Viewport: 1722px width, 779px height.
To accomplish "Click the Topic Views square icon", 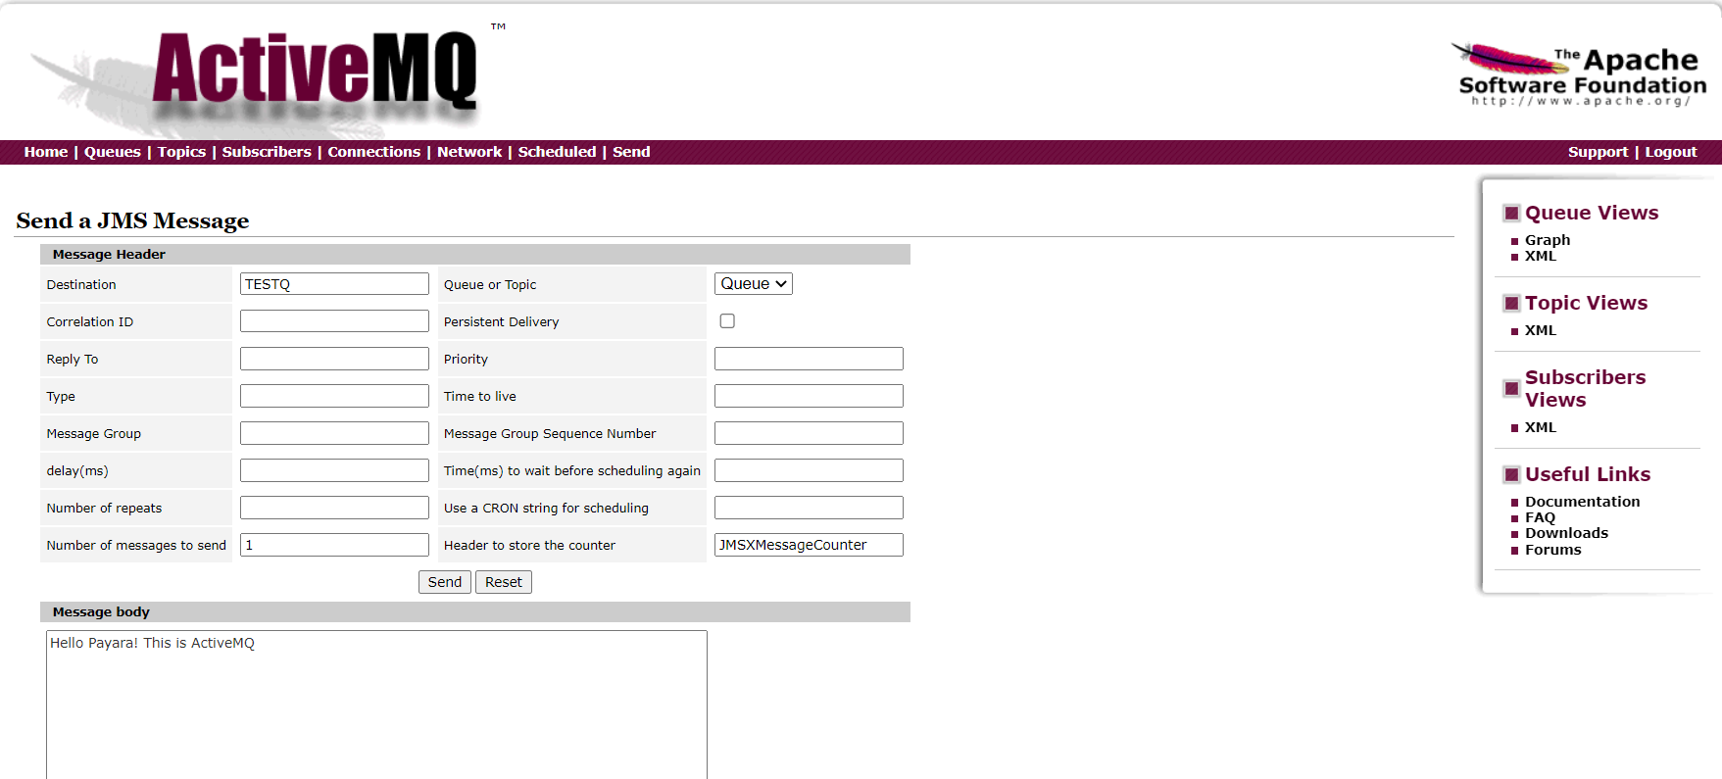I will tap(1511, 304).
